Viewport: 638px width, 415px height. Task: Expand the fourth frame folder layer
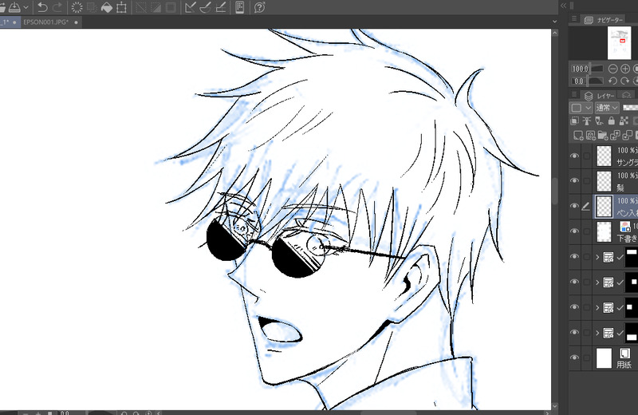click(x=597, y=333)
